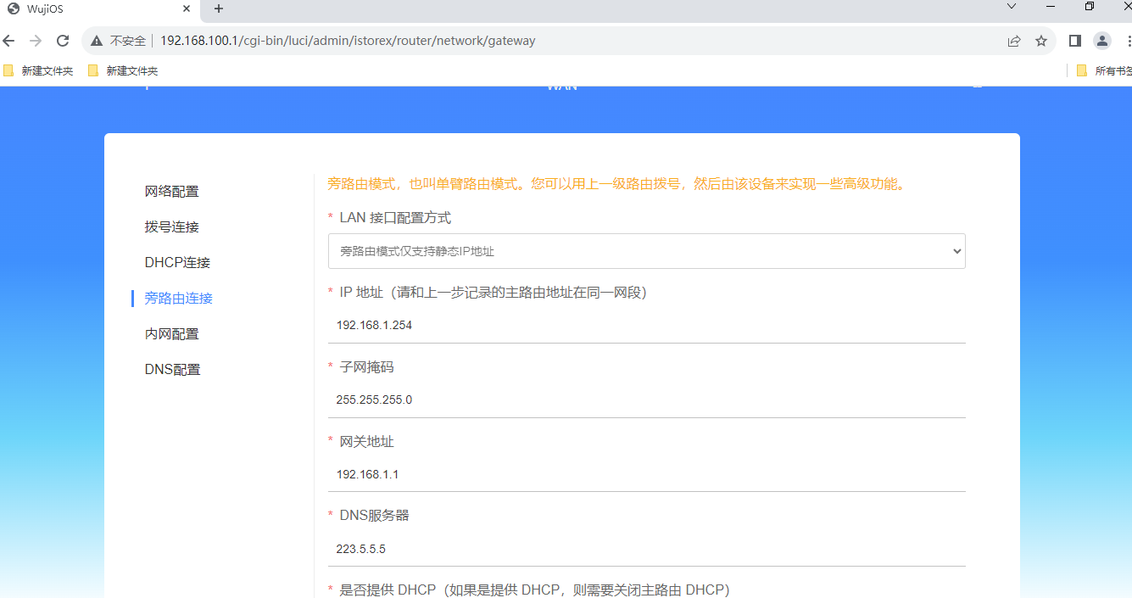Bookmark this page with star icon
1132x598 pixels.
1041,41
